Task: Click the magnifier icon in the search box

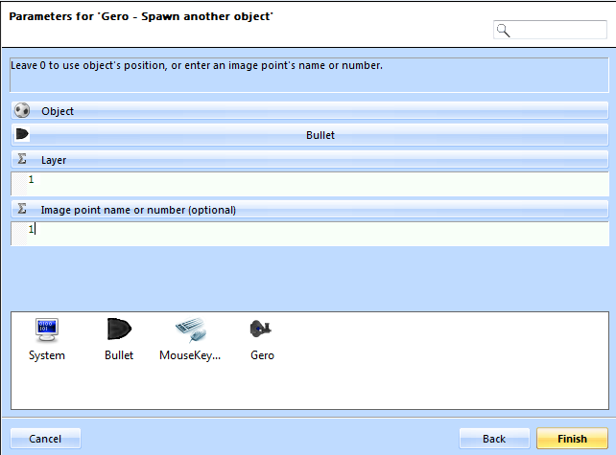Action: pos(503,31)
